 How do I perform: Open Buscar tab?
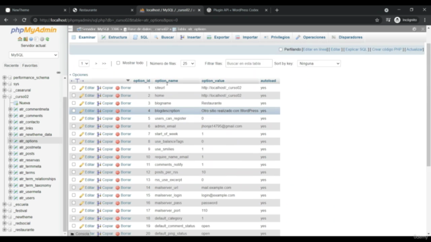[164, 38]
